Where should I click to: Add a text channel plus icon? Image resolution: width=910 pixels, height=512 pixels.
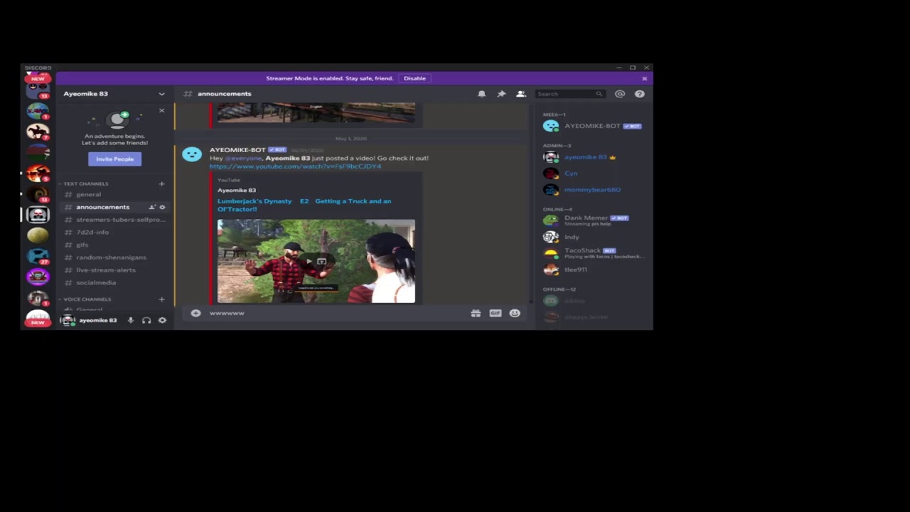click(161, 183)
